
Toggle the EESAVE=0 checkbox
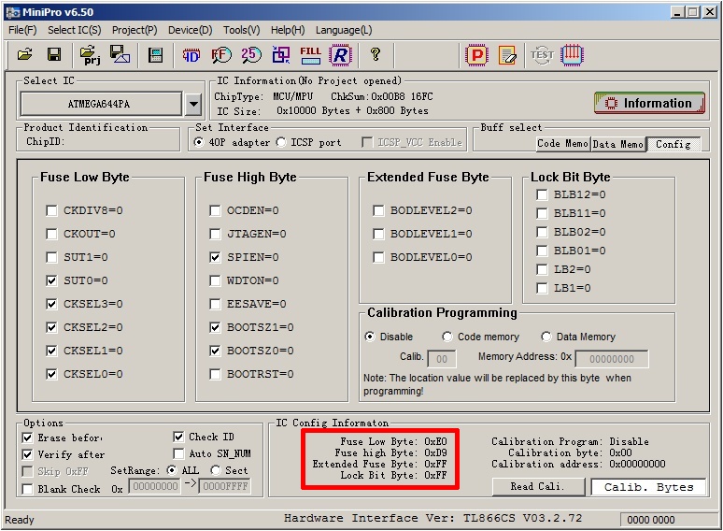[x=215, y=304]
